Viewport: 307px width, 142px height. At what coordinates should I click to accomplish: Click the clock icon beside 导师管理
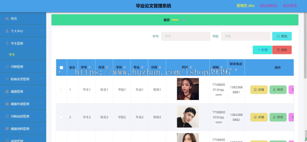coord(7,67)
